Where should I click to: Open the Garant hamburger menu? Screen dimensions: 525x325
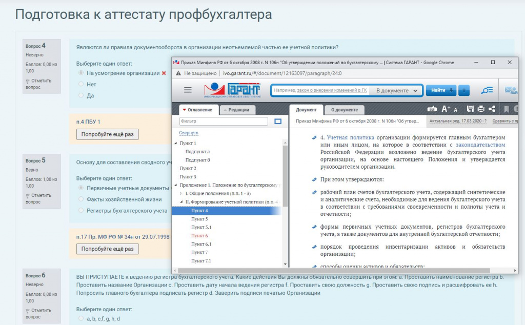[x=188, y=90]
